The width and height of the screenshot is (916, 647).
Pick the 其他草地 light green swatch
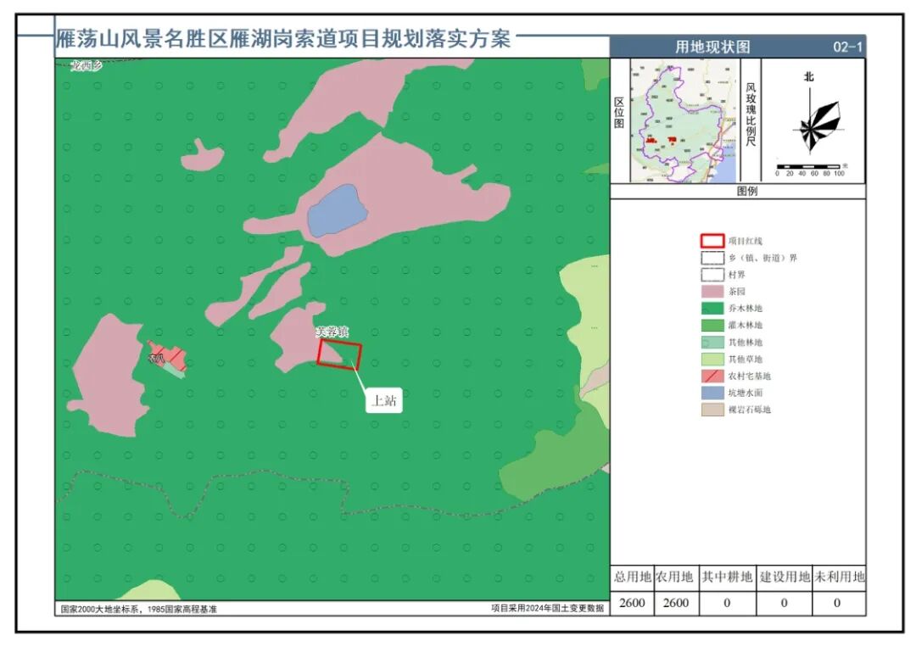pos(712,359)
